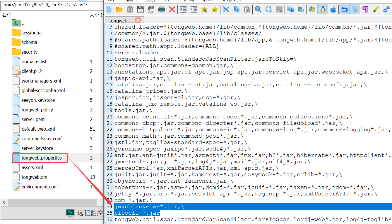
Task: Click the star icon next to the scissors
Action: [215, 10]
